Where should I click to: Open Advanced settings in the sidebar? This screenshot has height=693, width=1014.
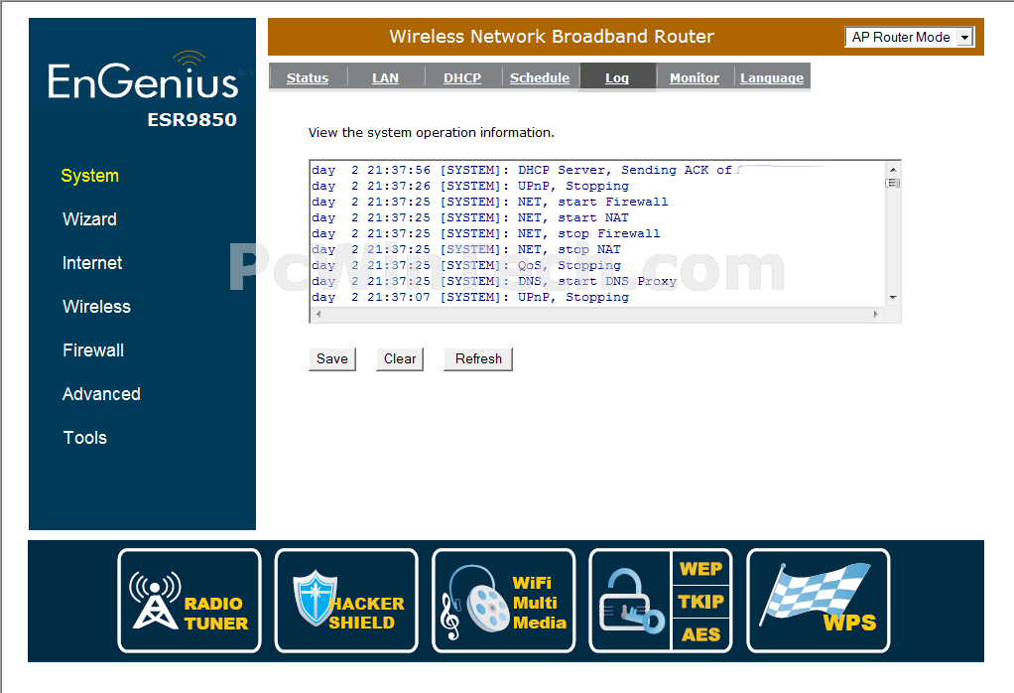[101, 394]
